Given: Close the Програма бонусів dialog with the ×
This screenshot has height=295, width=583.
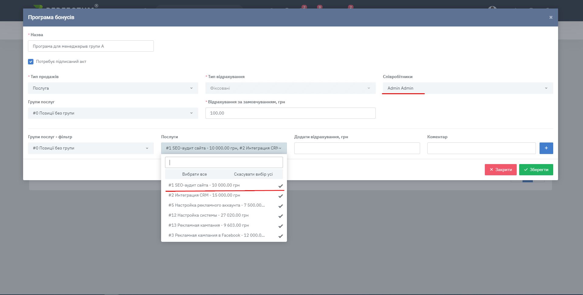Looking at the screenshot, I should [x=550, y=17].
